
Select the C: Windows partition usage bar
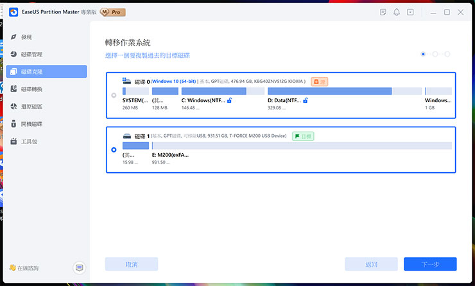(x=223, y=91)
